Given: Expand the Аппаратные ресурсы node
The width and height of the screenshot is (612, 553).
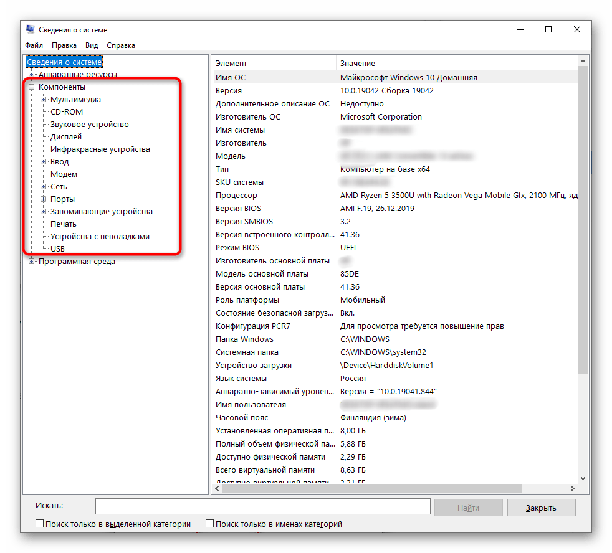Looking at the screenshot, I should click(32, 75).
